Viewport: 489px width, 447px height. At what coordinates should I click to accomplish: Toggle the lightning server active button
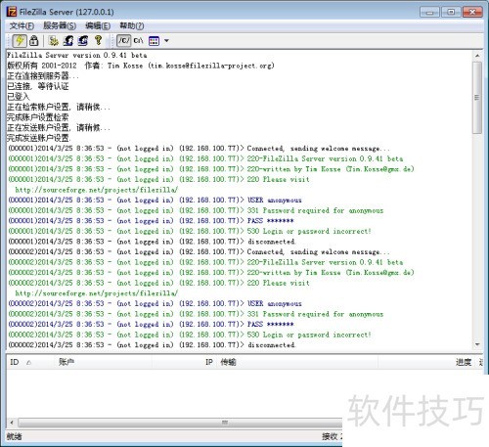20,41
